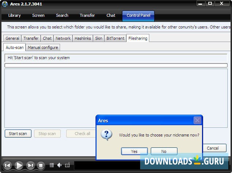Switch to Auto-scan sub-tab
Screen dimensions: 232x173
click(x=15, y=47)
